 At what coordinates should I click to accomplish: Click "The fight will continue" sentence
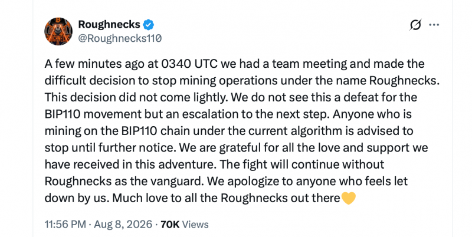tap(281, 164)
